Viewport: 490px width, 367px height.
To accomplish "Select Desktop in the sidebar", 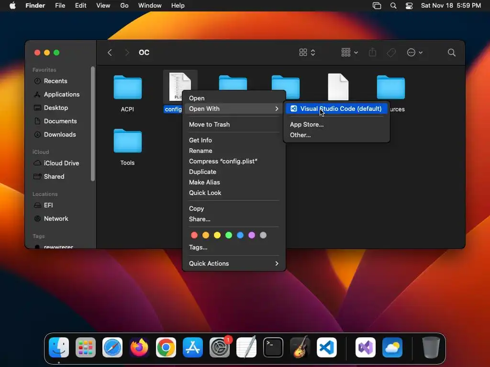I will click(x=56, y=108).
